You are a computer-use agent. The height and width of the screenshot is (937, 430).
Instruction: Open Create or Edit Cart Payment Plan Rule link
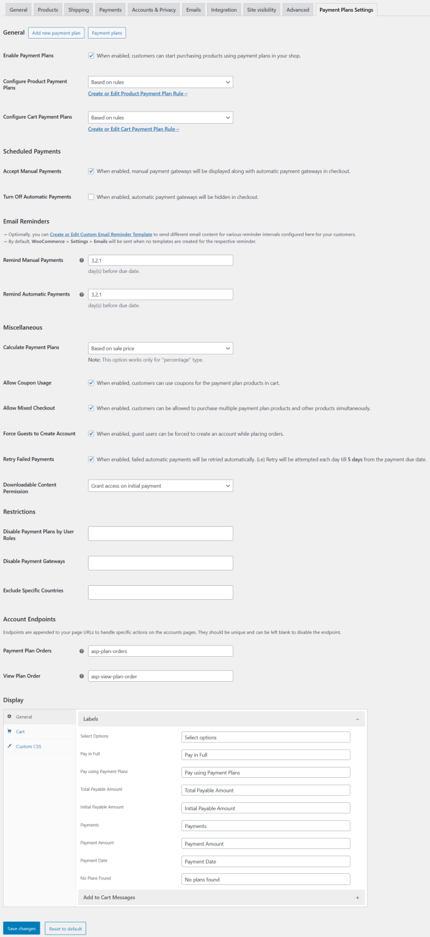(x=134, y=129)
